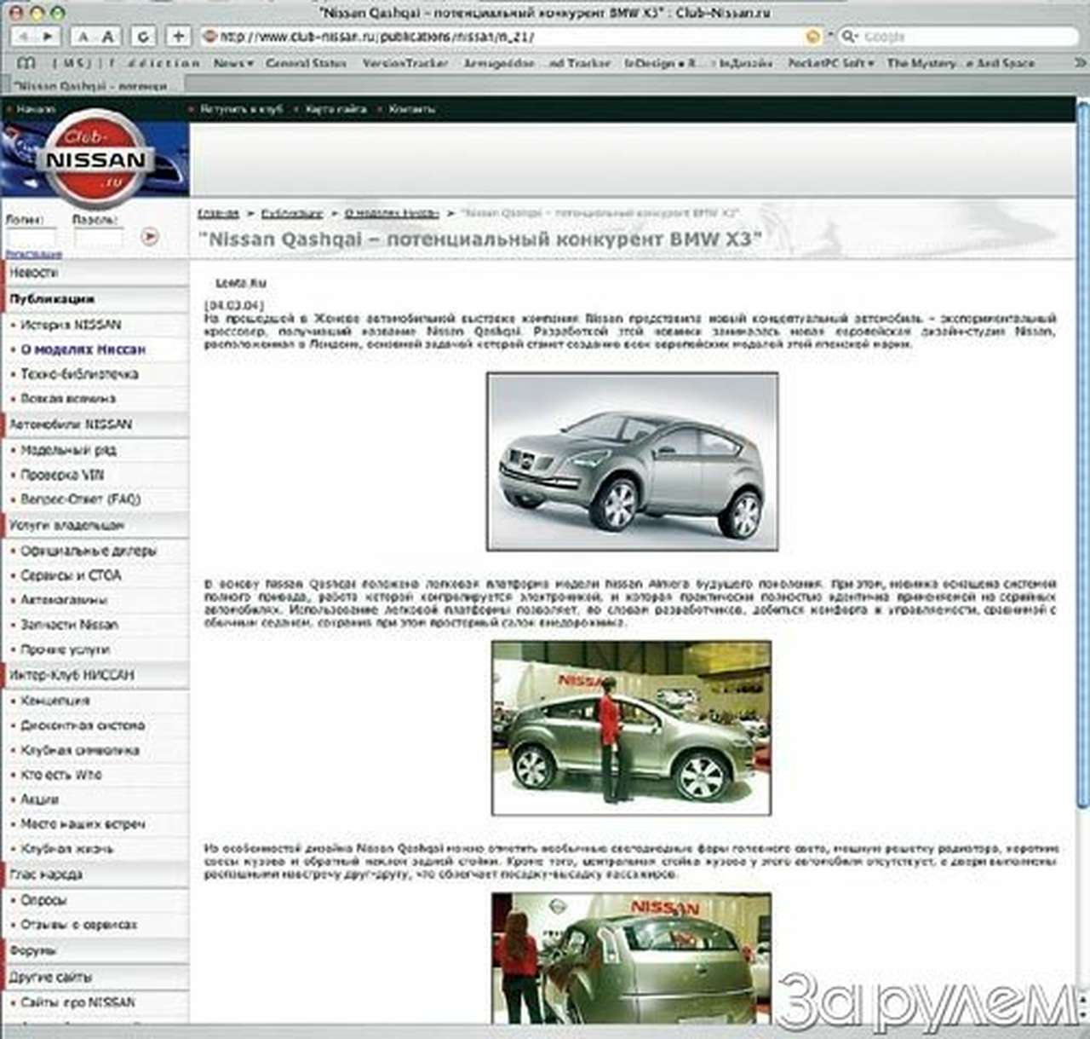Open the bookmarks library book icon
This screenshot has width=1090, height=1039.
click(26, 63)
